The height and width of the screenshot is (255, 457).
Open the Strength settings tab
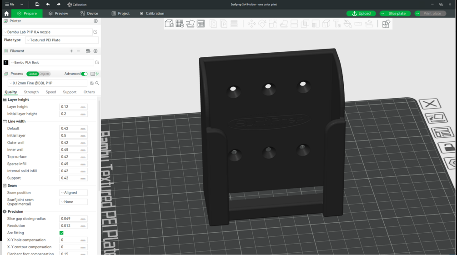[x=31, y=92]
